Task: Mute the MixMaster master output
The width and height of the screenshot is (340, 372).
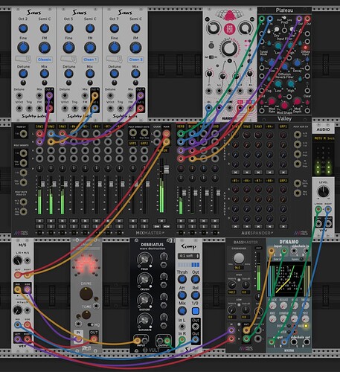Action: [x=161, y=220]
